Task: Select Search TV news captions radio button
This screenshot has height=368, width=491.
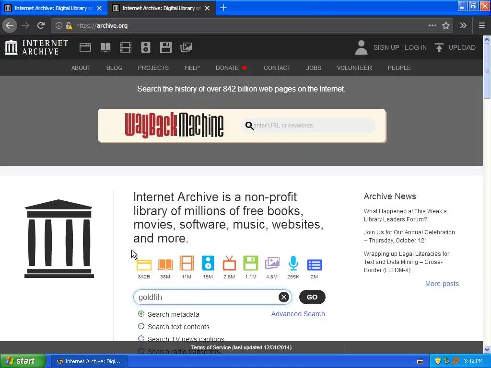Action: (141, 339)
